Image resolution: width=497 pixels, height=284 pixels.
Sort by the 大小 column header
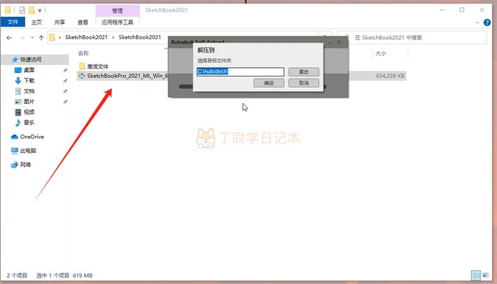(381, 53)
